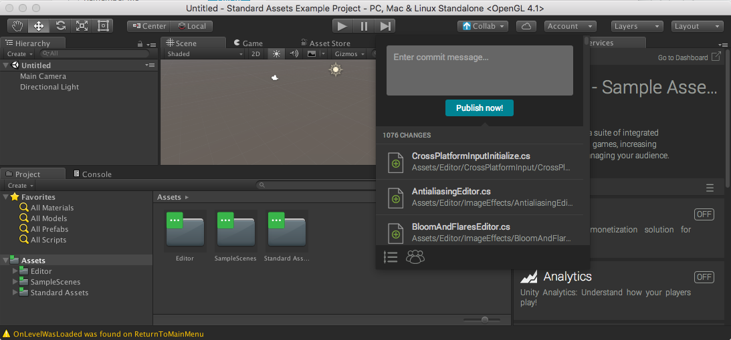Toggle scene audio speaker icon
The image size is (731, 340).
(294, 54)
